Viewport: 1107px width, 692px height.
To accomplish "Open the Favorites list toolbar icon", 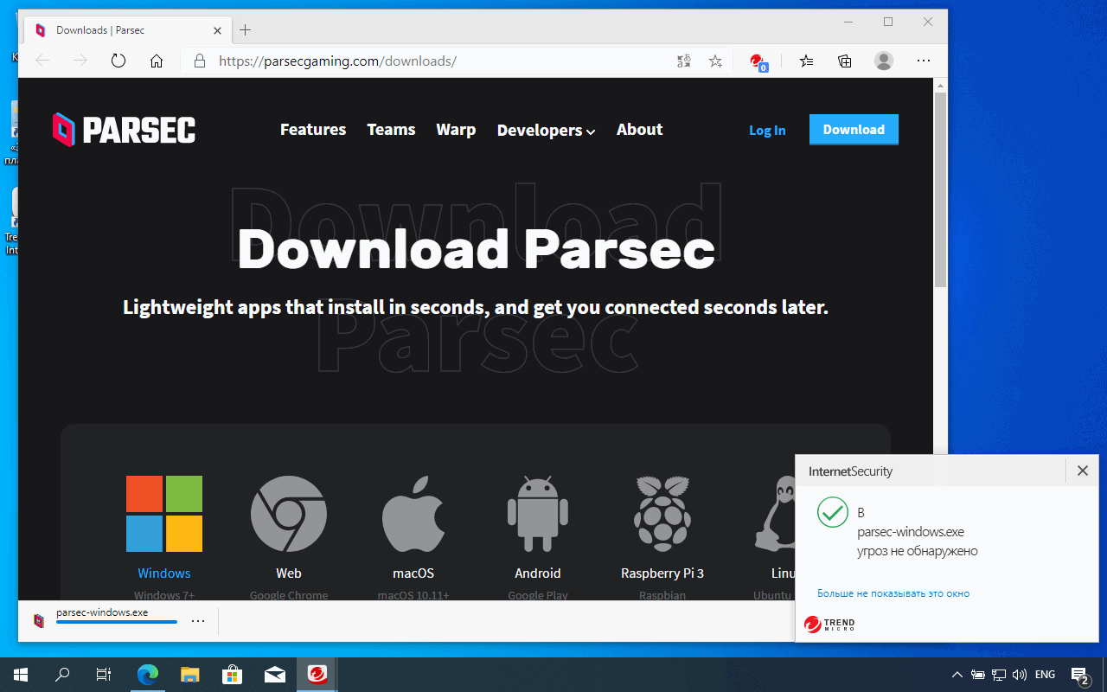I will (x=807, y=61).
